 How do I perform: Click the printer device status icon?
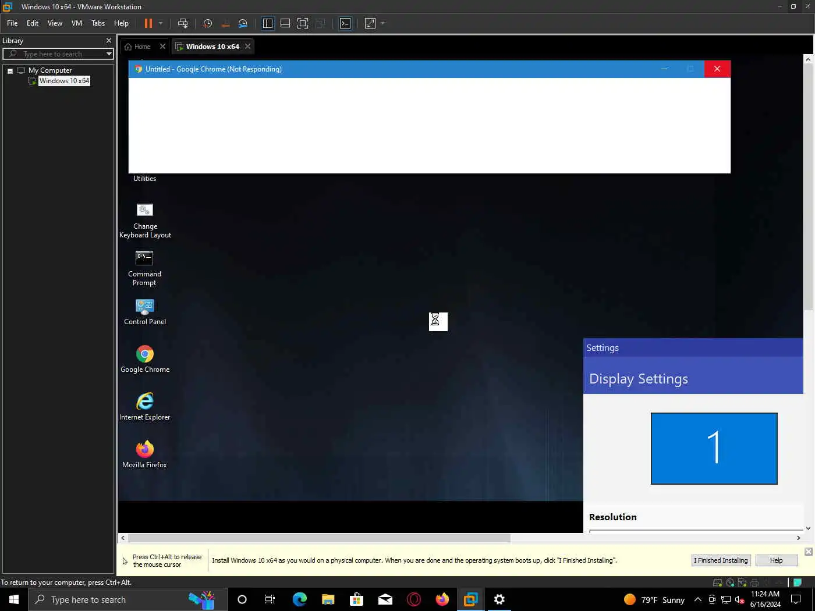coord(754,582)
